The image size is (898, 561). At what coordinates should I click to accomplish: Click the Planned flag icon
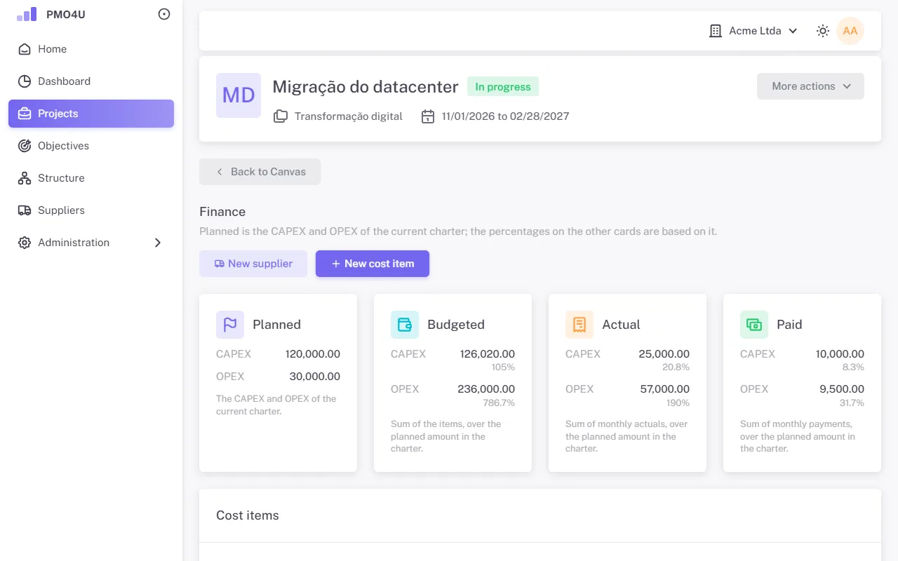(x=230, y=325)
